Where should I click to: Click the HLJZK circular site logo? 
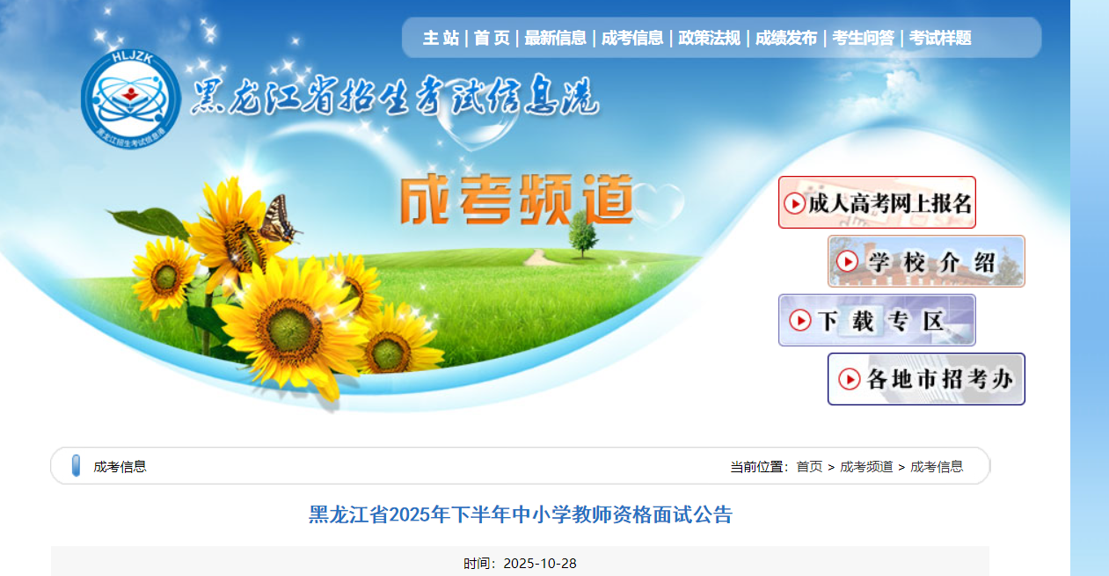(x=130, y=98)
